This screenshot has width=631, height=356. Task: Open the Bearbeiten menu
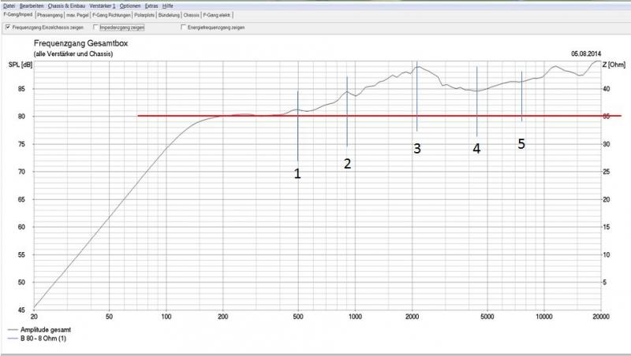point(32,6)
